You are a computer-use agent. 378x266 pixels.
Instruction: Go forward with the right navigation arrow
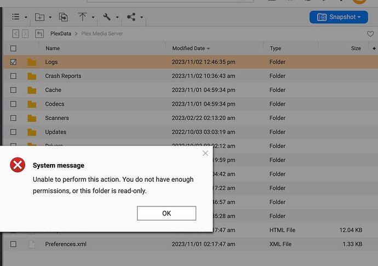[25, 34]
